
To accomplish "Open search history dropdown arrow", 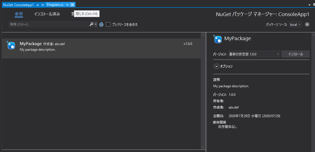I will pos(96,24).
